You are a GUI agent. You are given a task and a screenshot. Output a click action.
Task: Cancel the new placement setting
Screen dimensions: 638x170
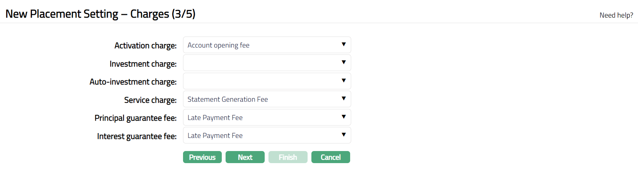330,157
